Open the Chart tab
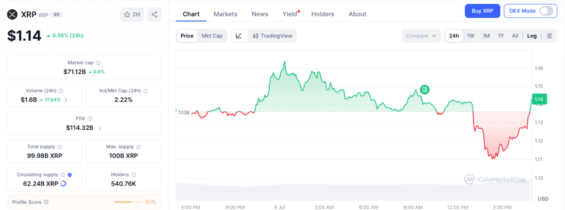The width and height of the screenshot is (565, 210). click(x=191, y=14)
